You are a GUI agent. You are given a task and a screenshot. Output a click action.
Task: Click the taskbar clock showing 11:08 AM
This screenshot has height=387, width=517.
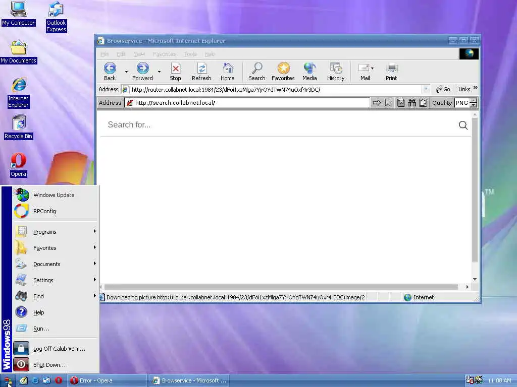tap(499, 381)
